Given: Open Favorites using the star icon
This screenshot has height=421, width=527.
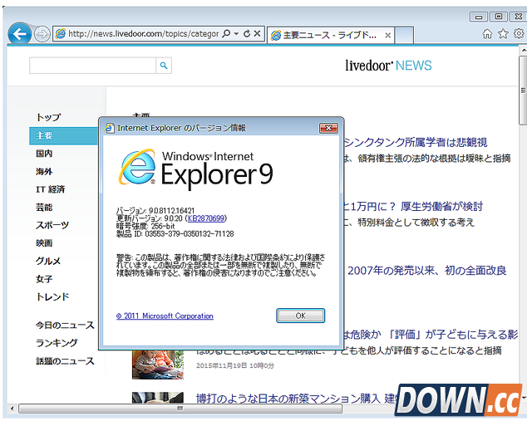Looking at the screenshot, I should [x=502, y=34].
